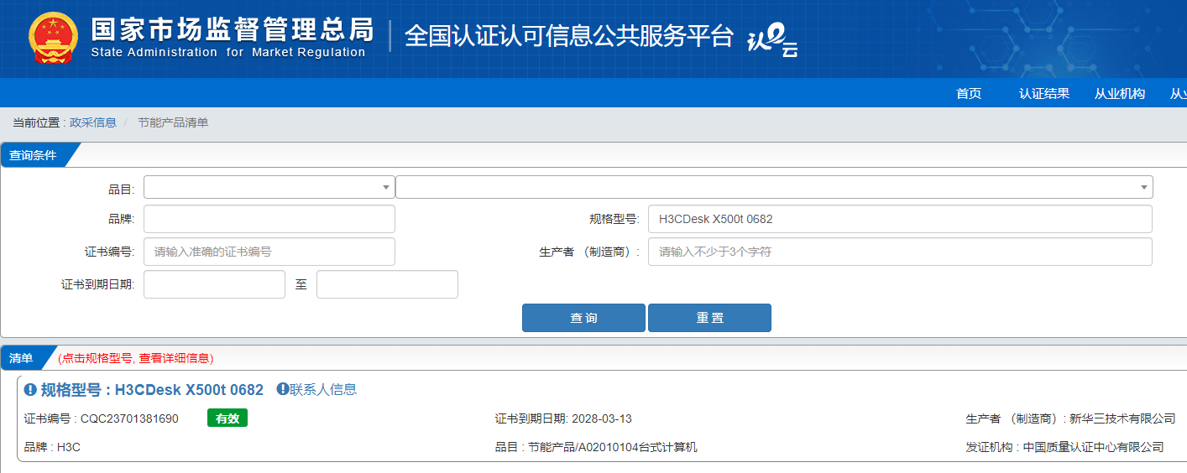
Task: Open the 联系人信息 link
Action: (323, 389)
